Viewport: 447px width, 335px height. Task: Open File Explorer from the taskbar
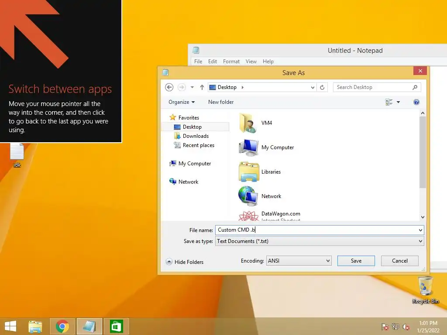click(35, 326)
